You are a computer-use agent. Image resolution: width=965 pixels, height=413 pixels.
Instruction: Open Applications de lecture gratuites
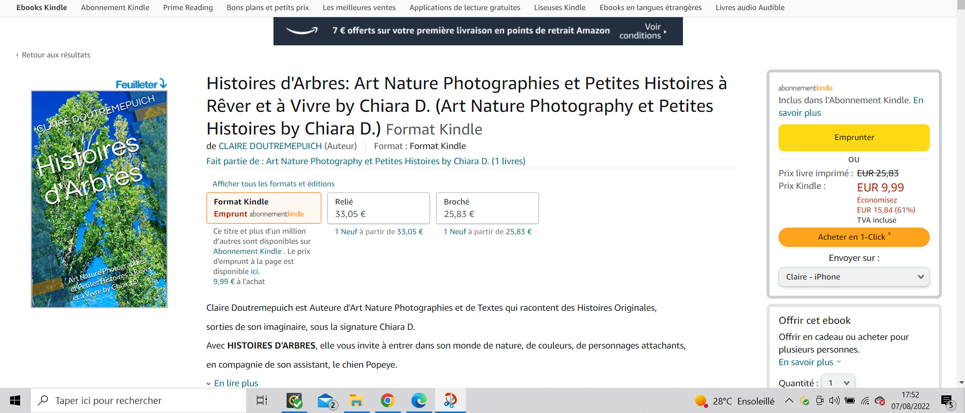point(465,8)
